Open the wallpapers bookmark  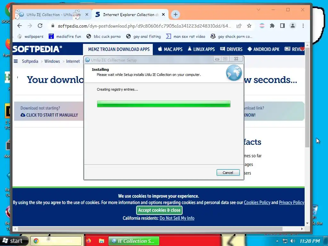point(30,37)
